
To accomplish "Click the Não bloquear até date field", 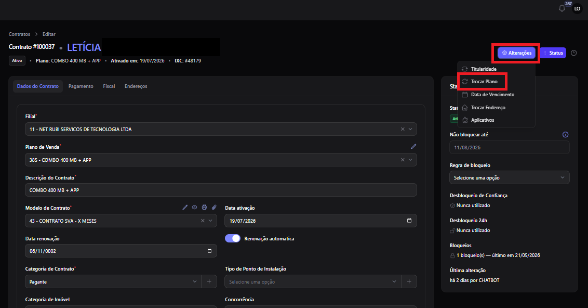I will 509,147.
